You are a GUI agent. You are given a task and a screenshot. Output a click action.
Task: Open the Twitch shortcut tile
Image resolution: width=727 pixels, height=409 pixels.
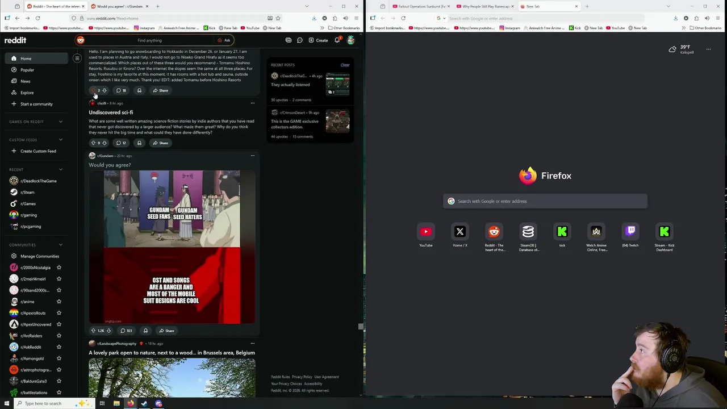click(630, 232)
